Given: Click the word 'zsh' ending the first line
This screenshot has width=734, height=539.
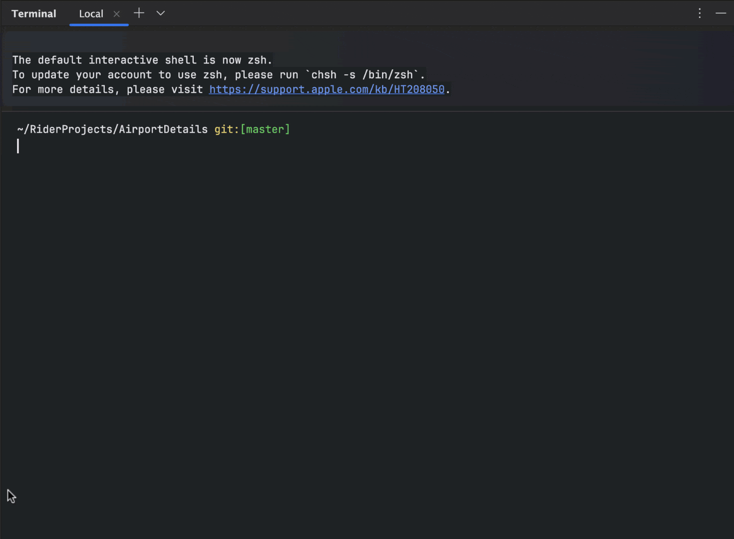Looking at the screenshot, I should point(257,60).
